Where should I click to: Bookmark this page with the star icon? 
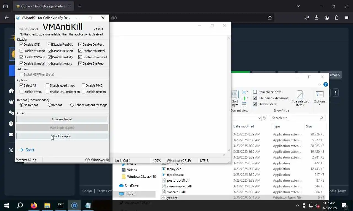coord(270,18)
